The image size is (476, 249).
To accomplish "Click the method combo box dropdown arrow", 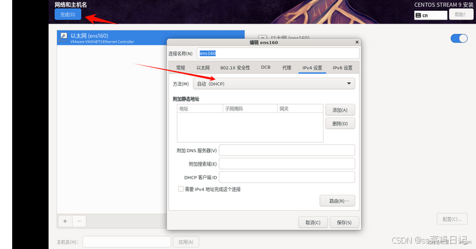I will (349, 83).
